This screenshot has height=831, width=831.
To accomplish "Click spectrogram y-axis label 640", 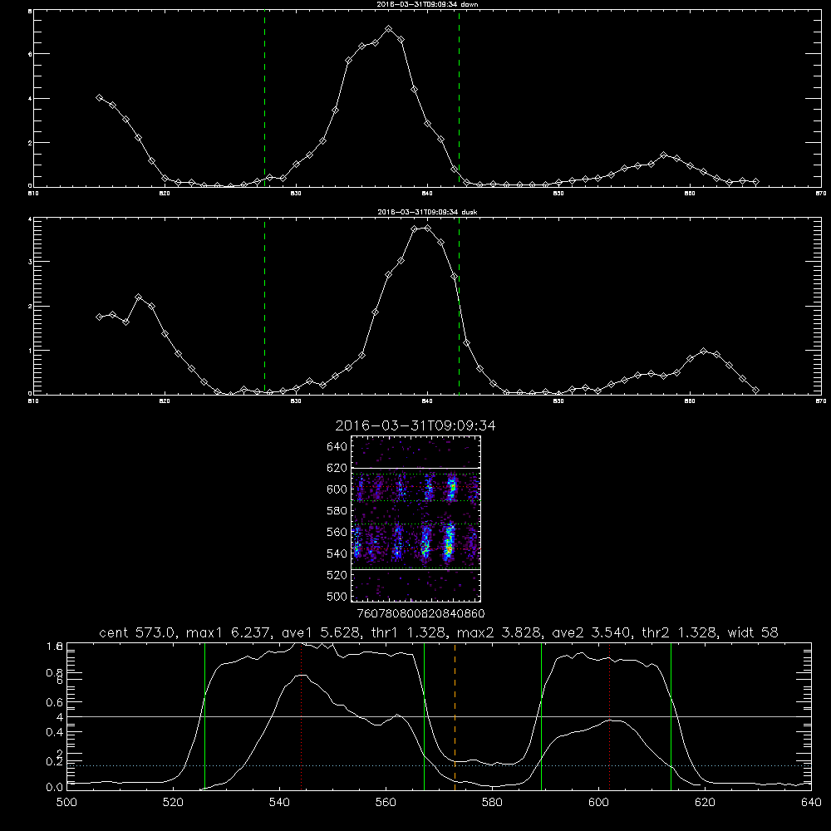I will [x=337, y=447].
